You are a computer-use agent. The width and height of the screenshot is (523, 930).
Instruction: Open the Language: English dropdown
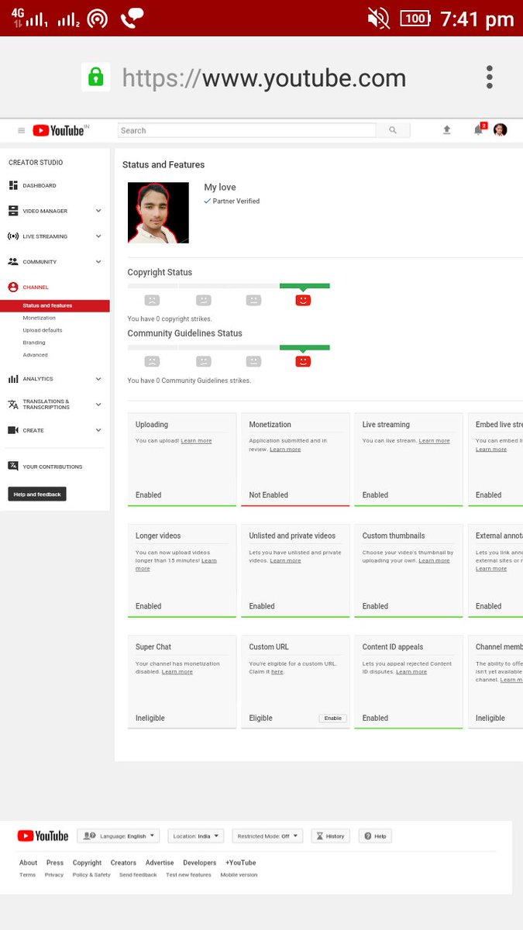tap(118, 836)
